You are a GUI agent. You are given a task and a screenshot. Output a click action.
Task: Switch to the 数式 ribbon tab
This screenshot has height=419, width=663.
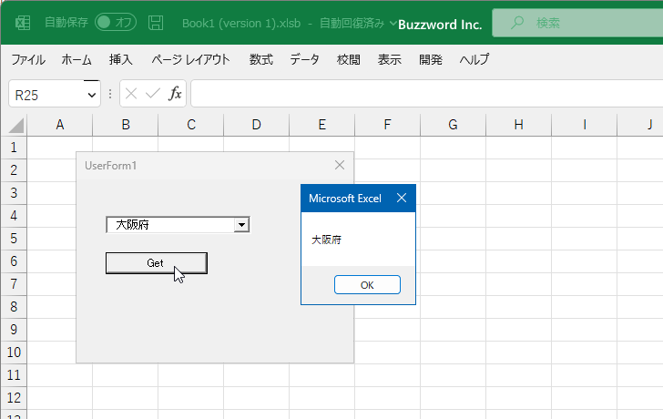(260, 59)
